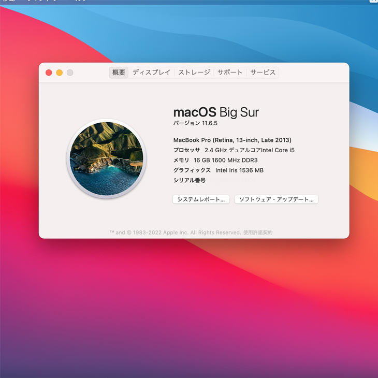This screenshot has height=378, width=378.
Task: Go to the サポート tab
Action: coord(230,72)
